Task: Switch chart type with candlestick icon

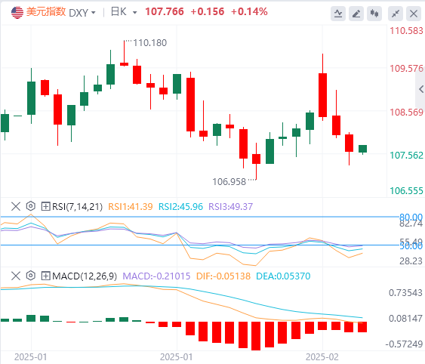Action: 374,14
